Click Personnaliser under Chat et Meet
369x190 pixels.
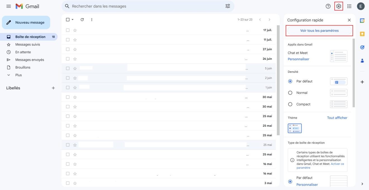(x=298, y=59)
